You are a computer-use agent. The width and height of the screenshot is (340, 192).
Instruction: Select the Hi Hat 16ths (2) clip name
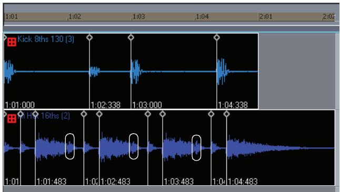pyautogui.click(x=44, y=116)
